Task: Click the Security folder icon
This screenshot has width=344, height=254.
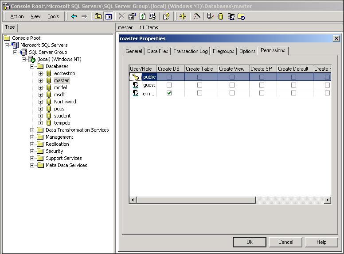Action: pos(40,151)
